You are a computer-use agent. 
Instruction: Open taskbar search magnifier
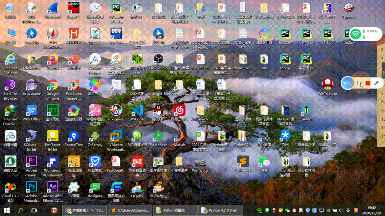point(20,210)
